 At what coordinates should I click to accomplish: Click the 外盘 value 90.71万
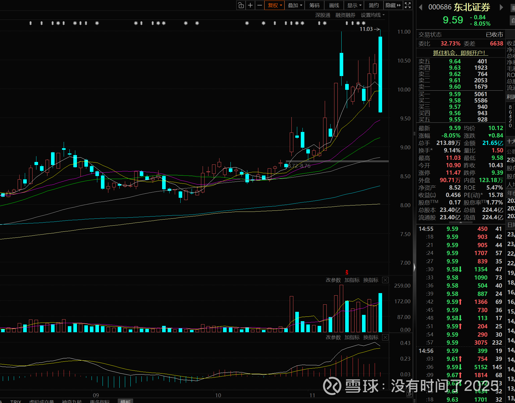coord(450,180)
